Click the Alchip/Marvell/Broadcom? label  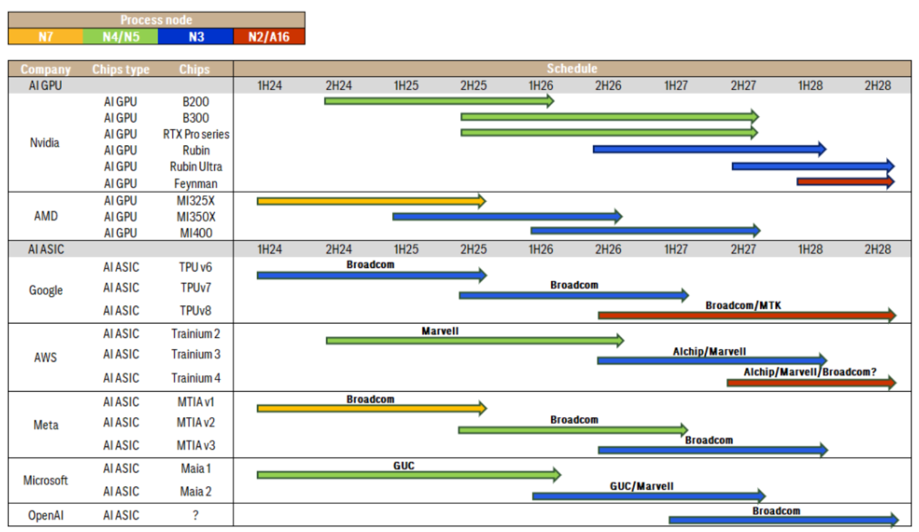tap(810, 371)
